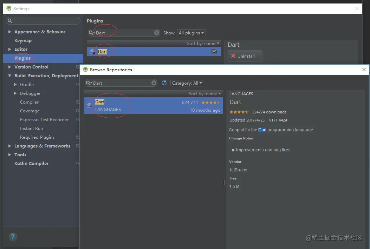The height and width of the screenshot is (249, 370).
Task: Click the Help question mark button
Action: coord(13,237)
